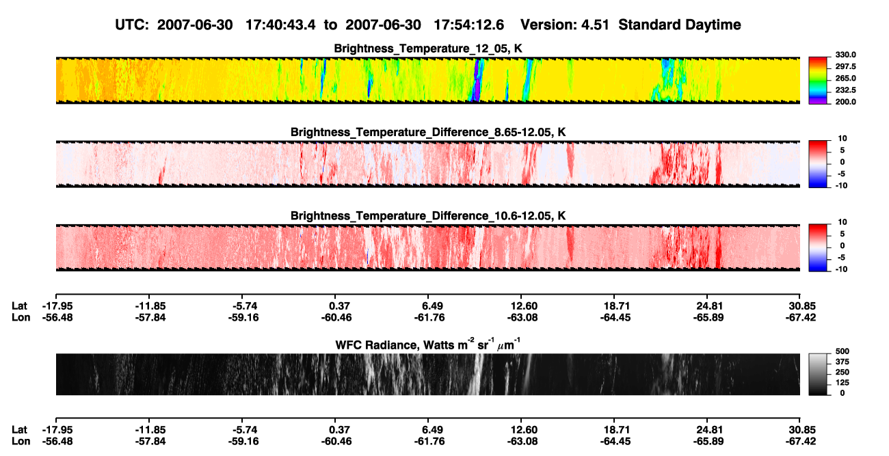Click the Brightness_Temperature_Difference_10.6-12.05 title
This screenshot has height=456, width=889.
coord(428,216)
